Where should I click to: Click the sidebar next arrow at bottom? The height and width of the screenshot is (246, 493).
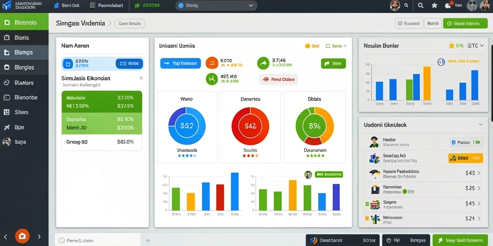point(39,236)
